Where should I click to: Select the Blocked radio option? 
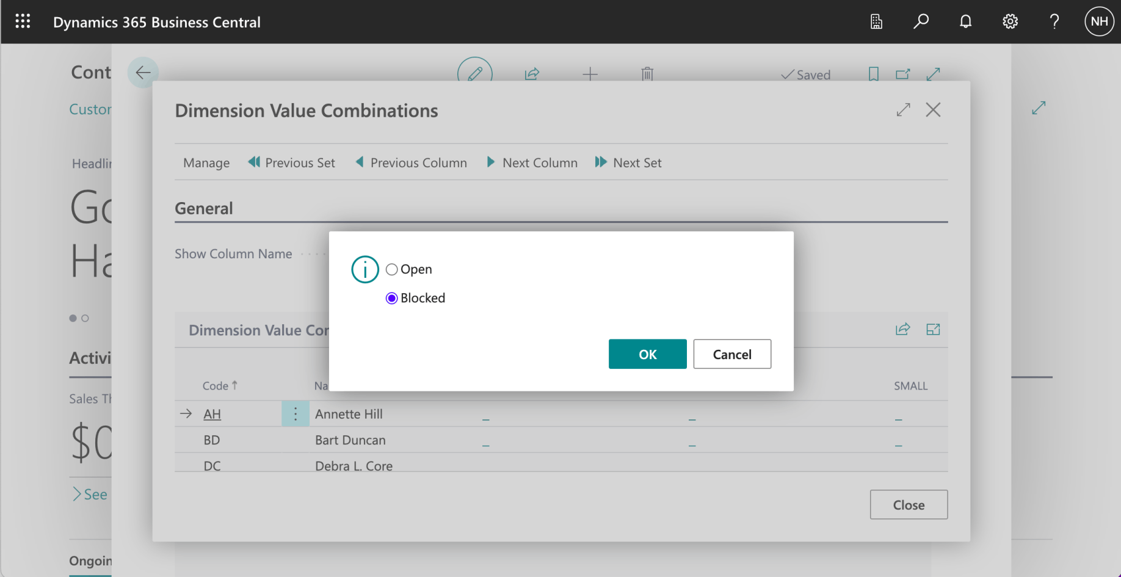tap(392, 298)
